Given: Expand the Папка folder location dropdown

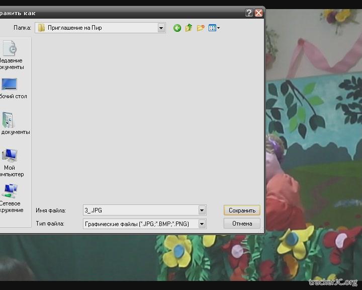Looking at the screenshot, I should pos(161,28).
